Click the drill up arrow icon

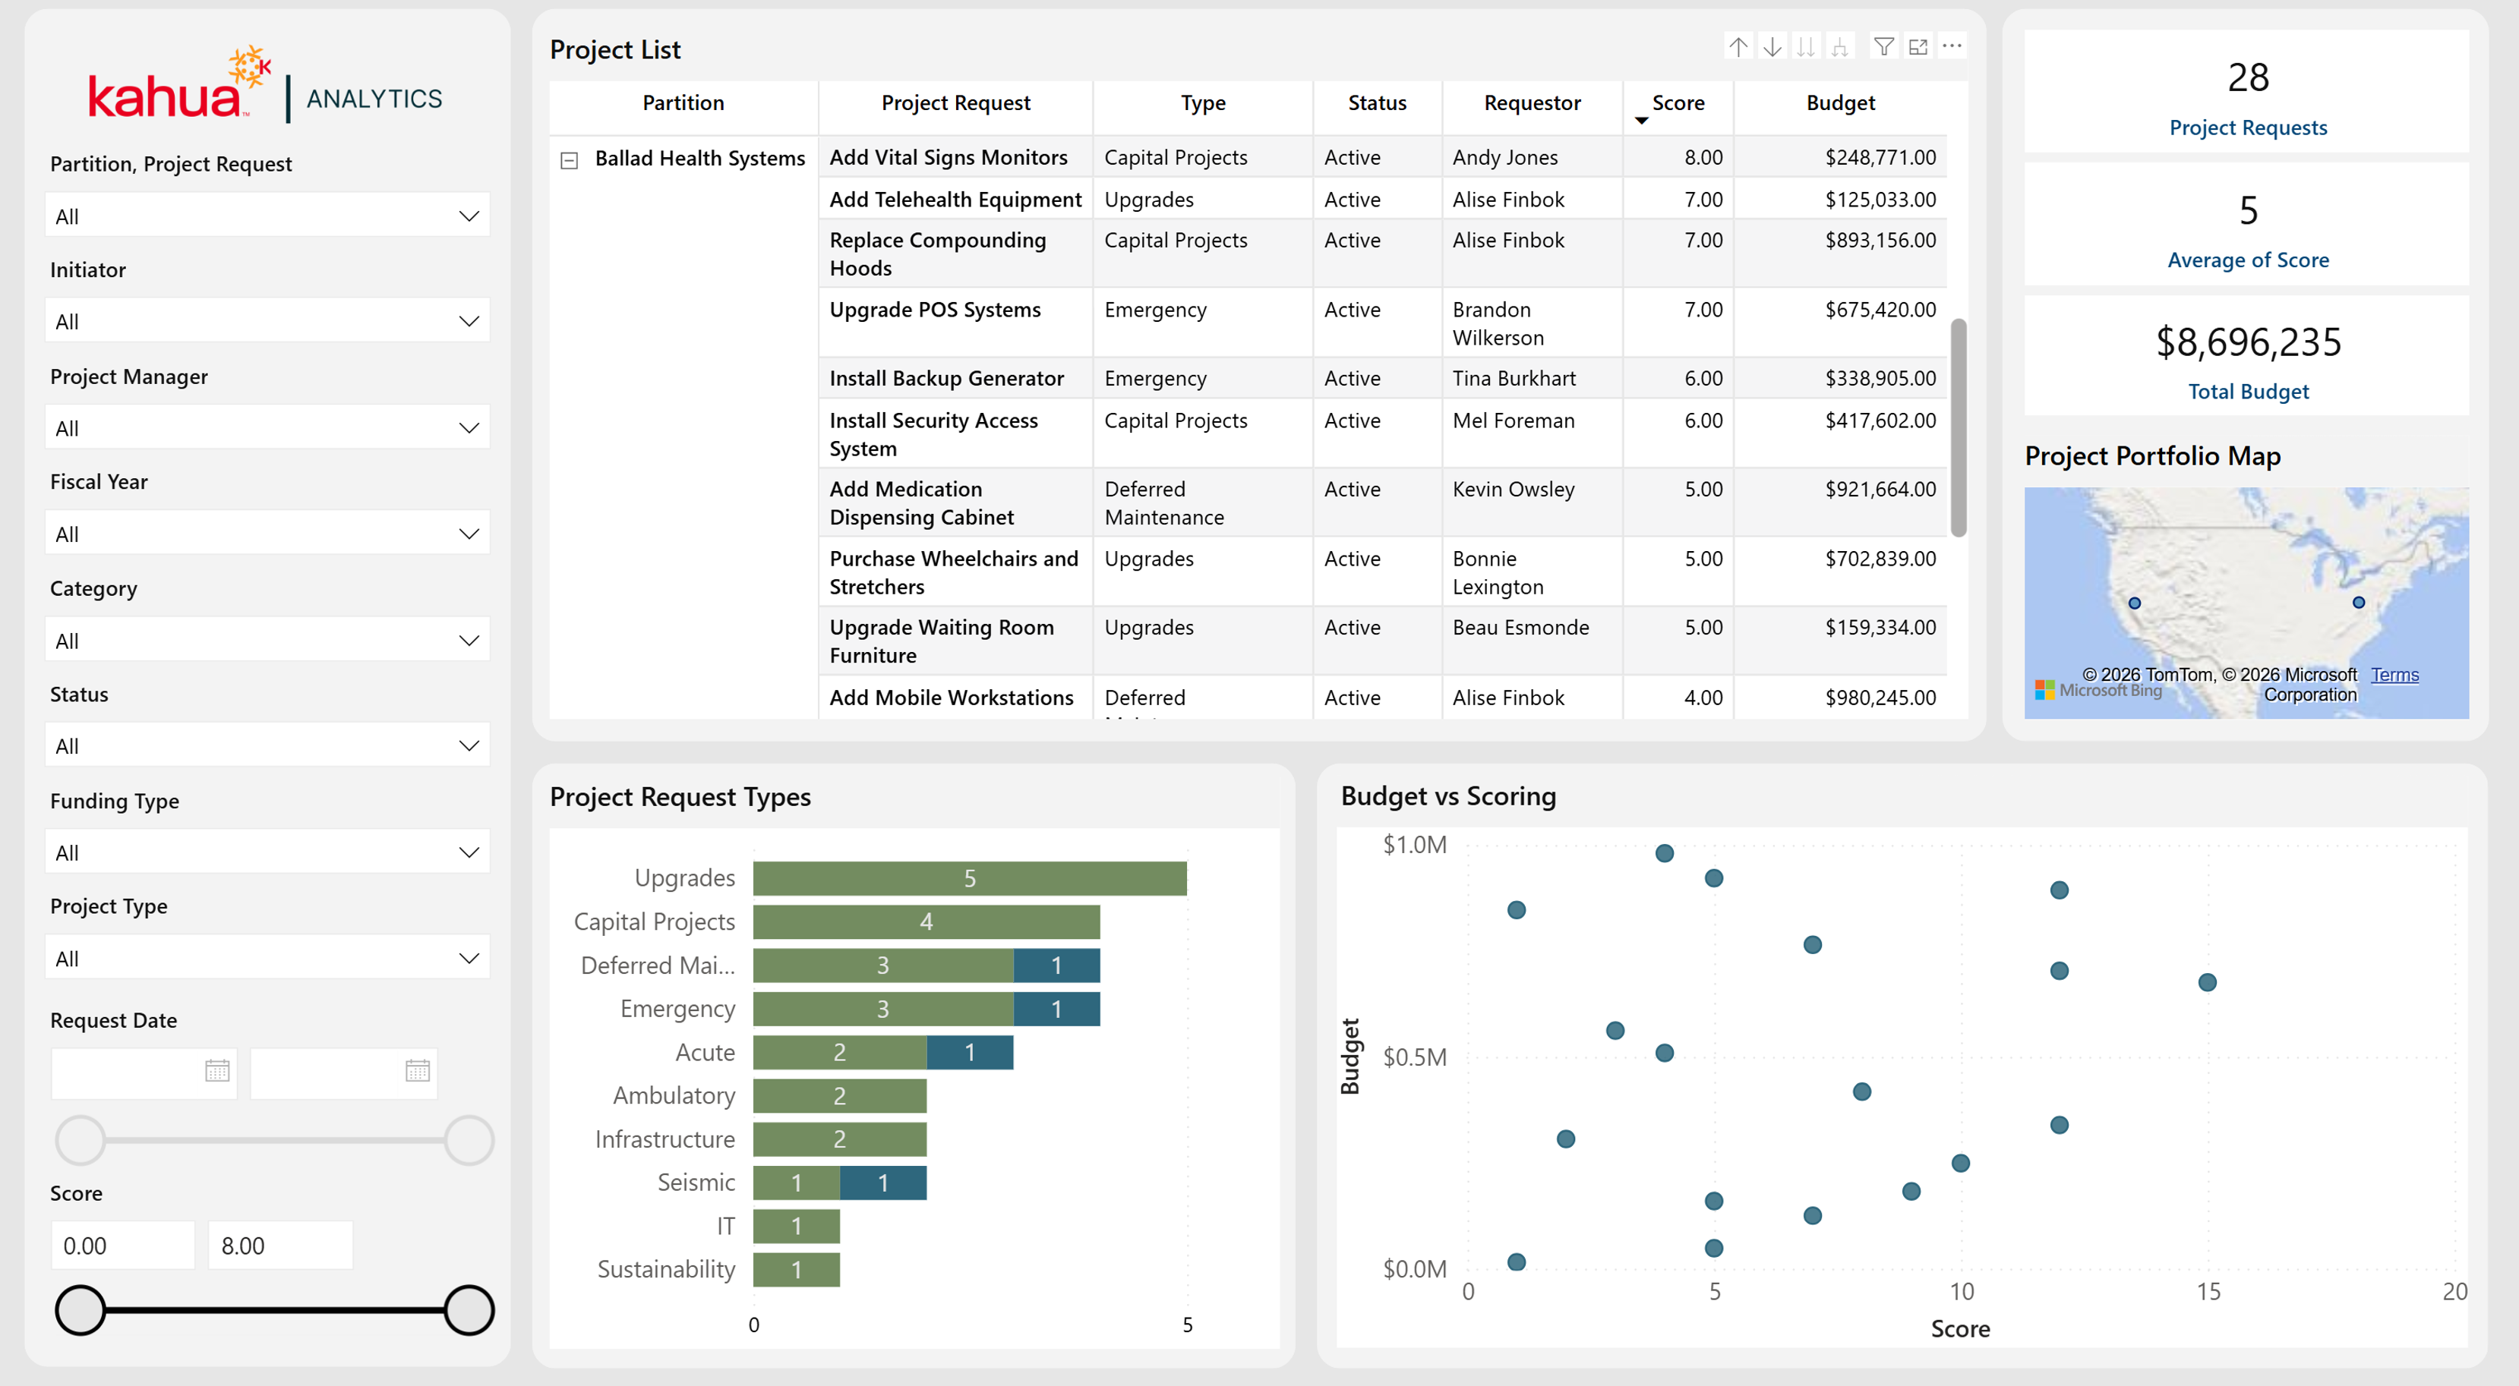1738,46
